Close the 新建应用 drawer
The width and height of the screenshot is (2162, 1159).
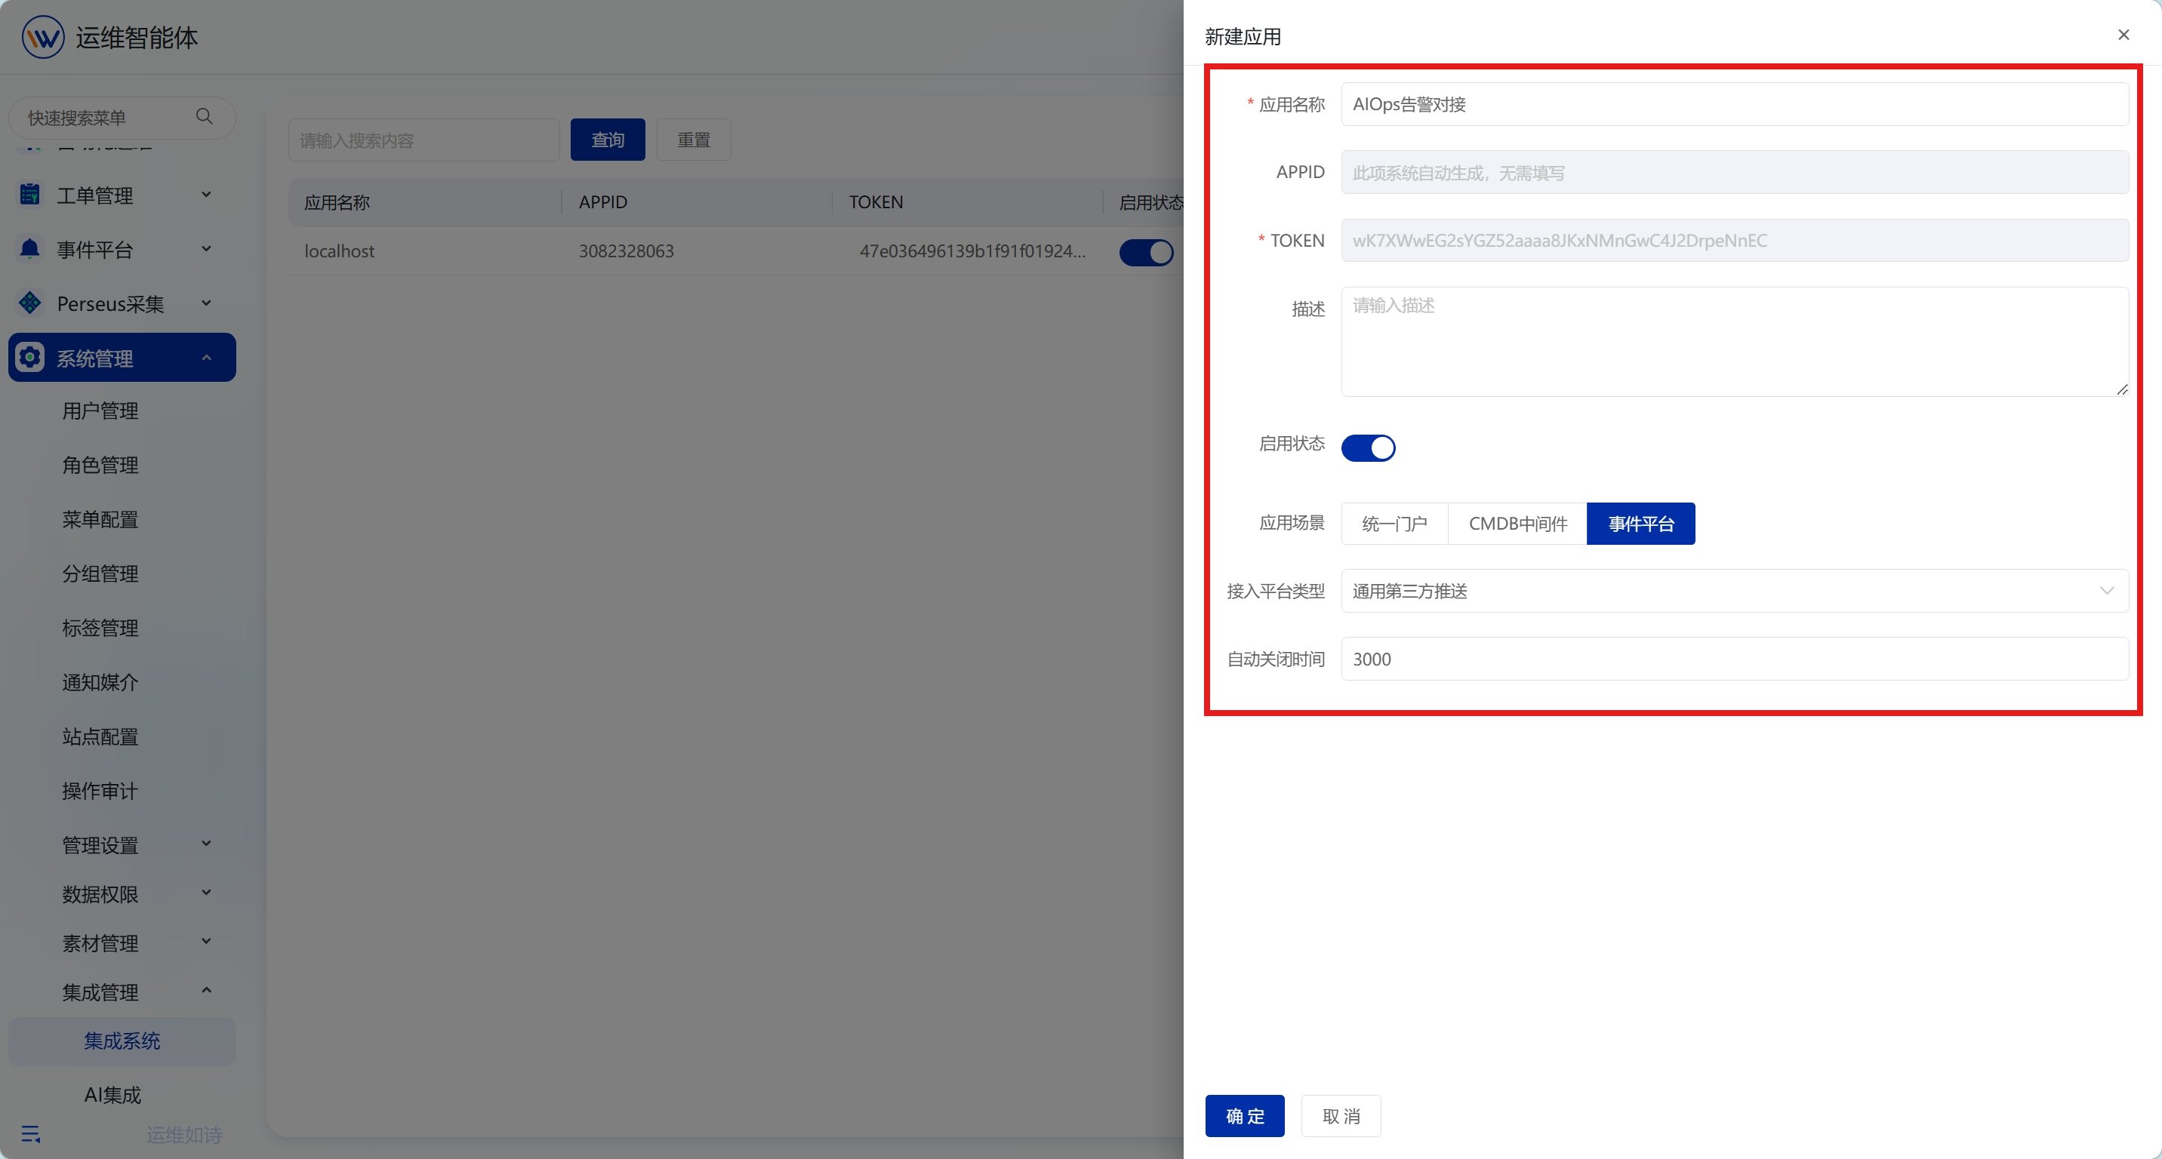click(2124, 35)
